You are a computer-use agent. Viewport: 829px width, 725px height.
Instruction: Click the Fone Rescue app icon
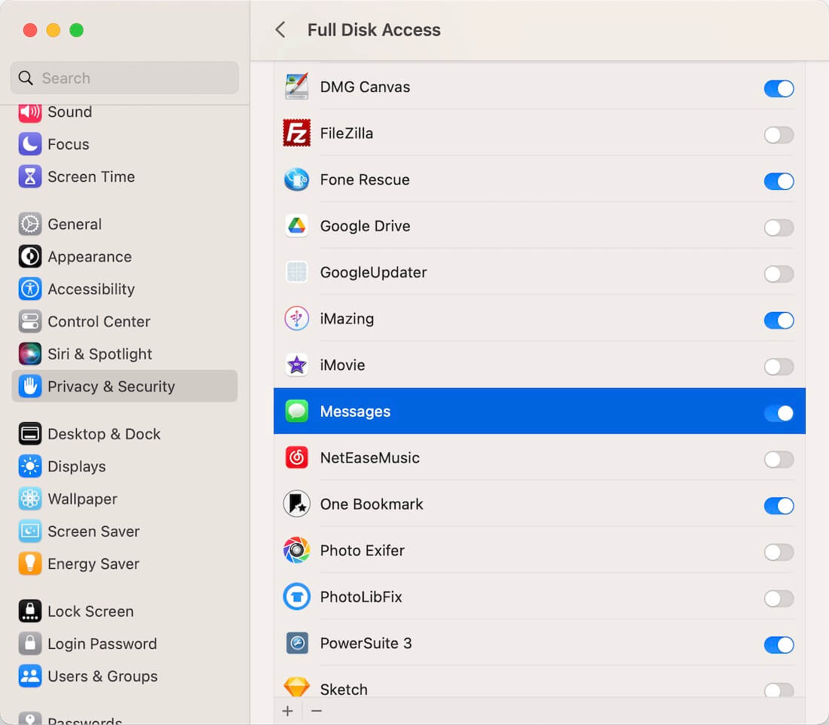pyautogui.click(x=297, y=180)
